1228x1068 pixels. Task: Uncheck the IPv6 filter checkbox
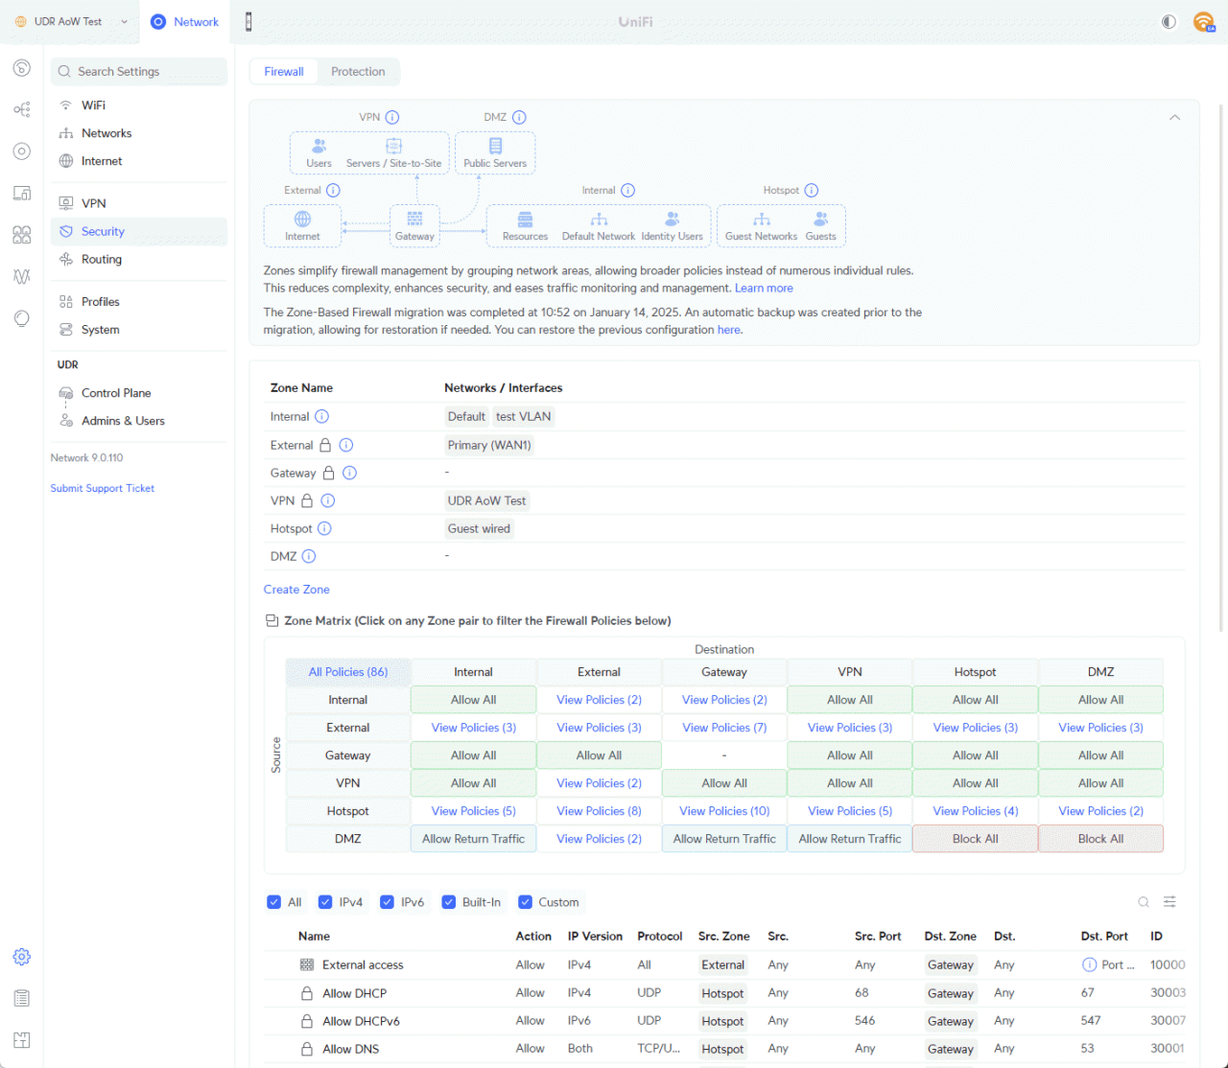(x=388, y=902)
